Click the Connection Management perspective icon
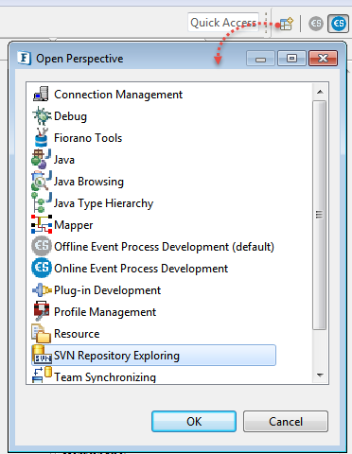Screen dimensions: 352x454 coord(41,94)
